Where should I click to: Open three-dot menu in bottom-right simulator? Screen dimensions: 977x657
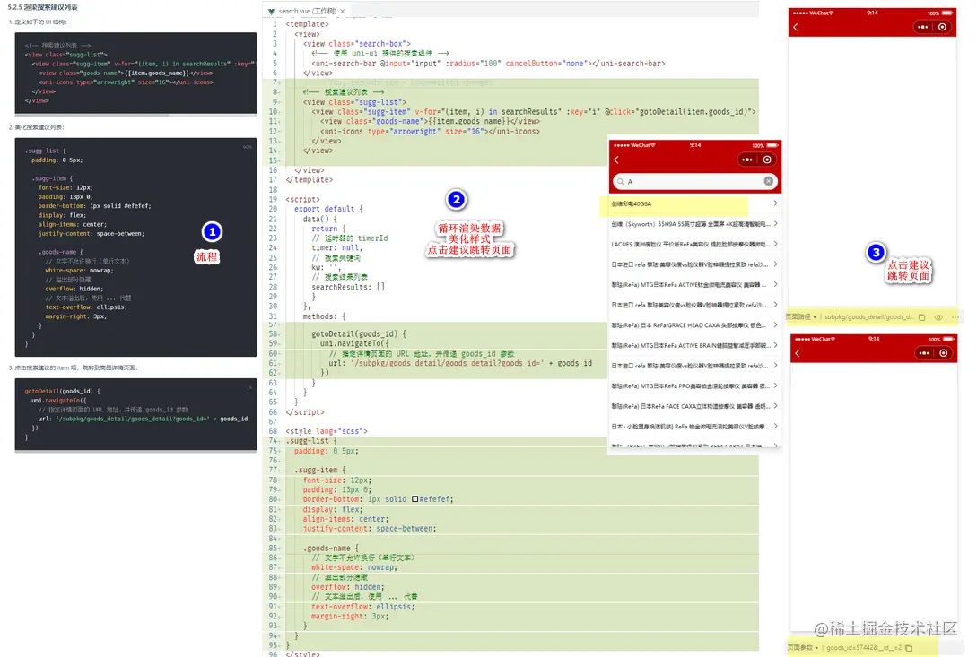[x=924, y=353]
